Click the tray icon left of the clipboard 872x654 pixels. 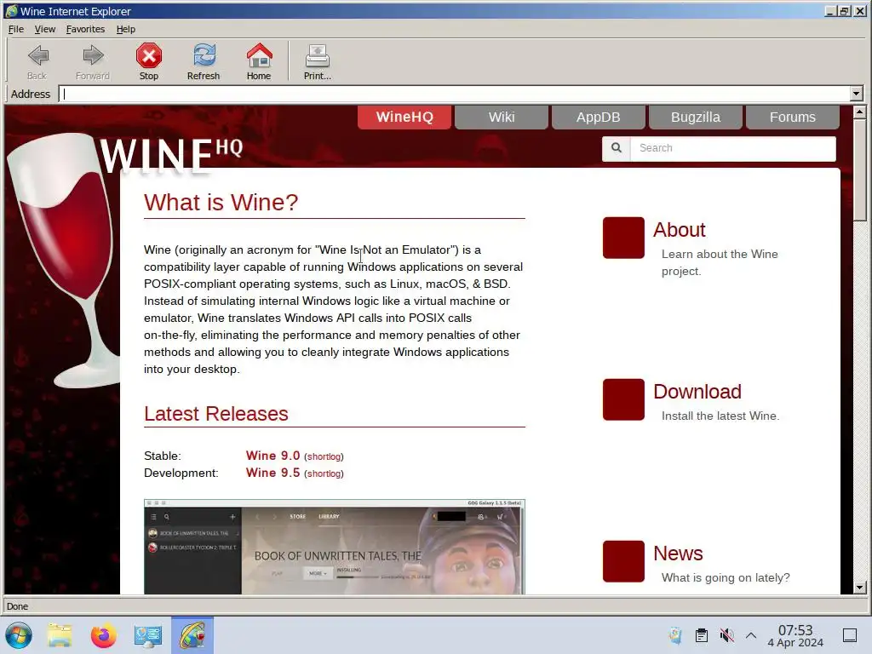[x=675, y=635]
